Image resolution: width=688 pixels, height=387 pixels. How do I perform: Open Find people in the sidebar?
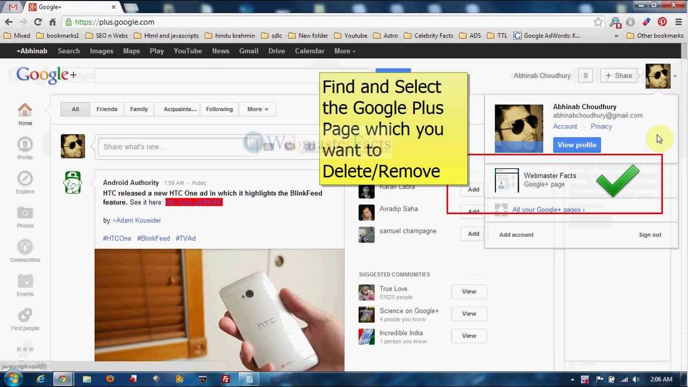[25, 320]
